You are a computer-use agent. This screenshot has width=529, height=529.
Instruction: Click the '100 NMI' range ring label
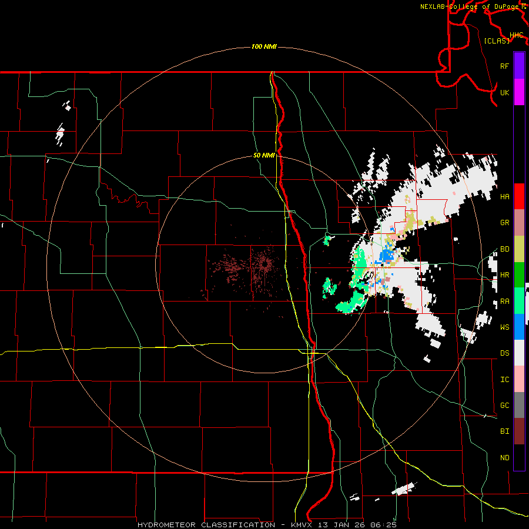pyautogui.click(x=264, y=46)
